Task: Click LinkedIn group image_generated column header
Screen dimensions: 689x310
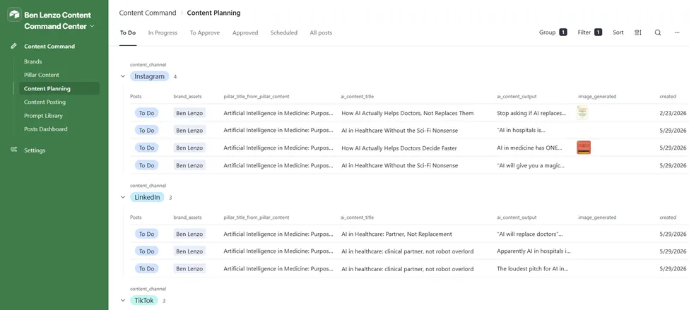Action: (597, 217)
